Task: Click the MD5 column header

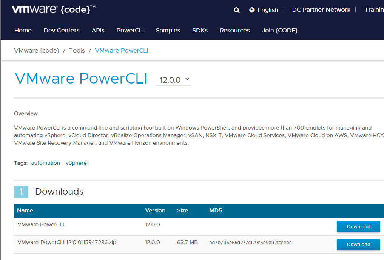Action: point(216,210)
